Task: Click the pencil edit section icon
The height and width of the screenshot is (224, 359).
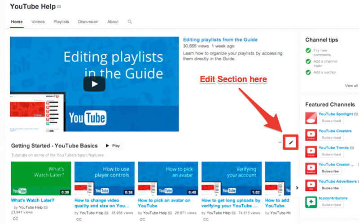Action: pyautogui.click(x=291, y=142)
